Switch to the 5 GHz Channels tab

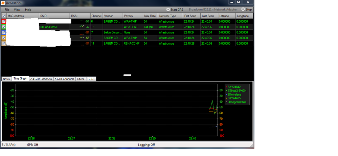pos(64,79)
